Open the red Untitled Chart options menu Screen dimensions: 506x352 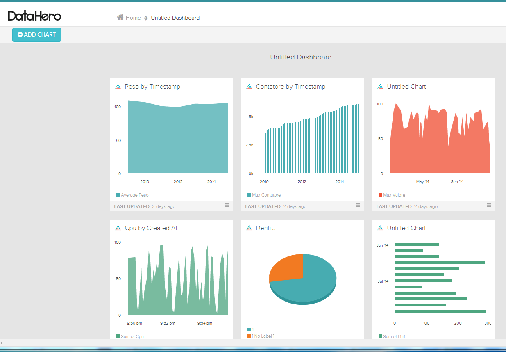489,205
